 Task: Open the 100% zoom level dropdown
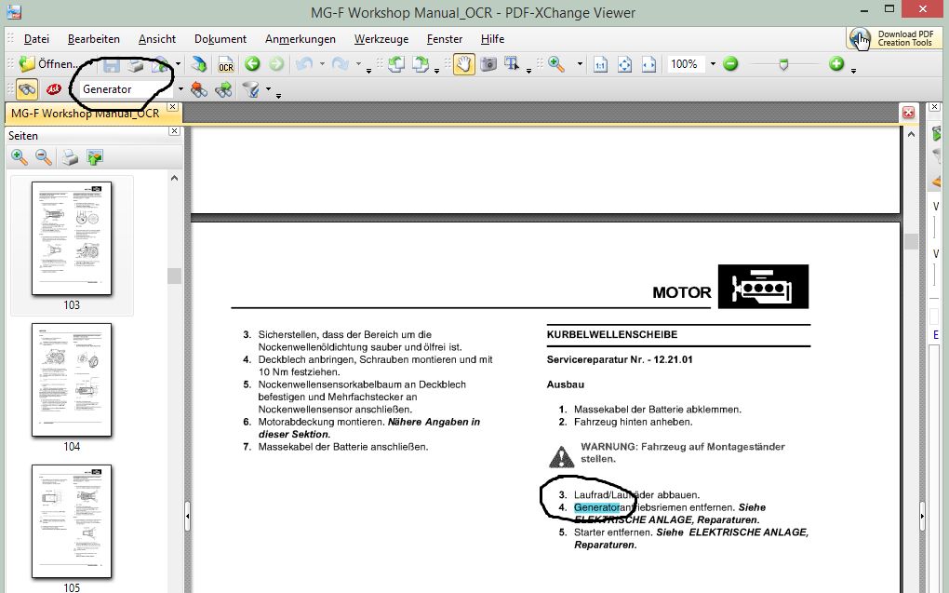pos(713,64)
